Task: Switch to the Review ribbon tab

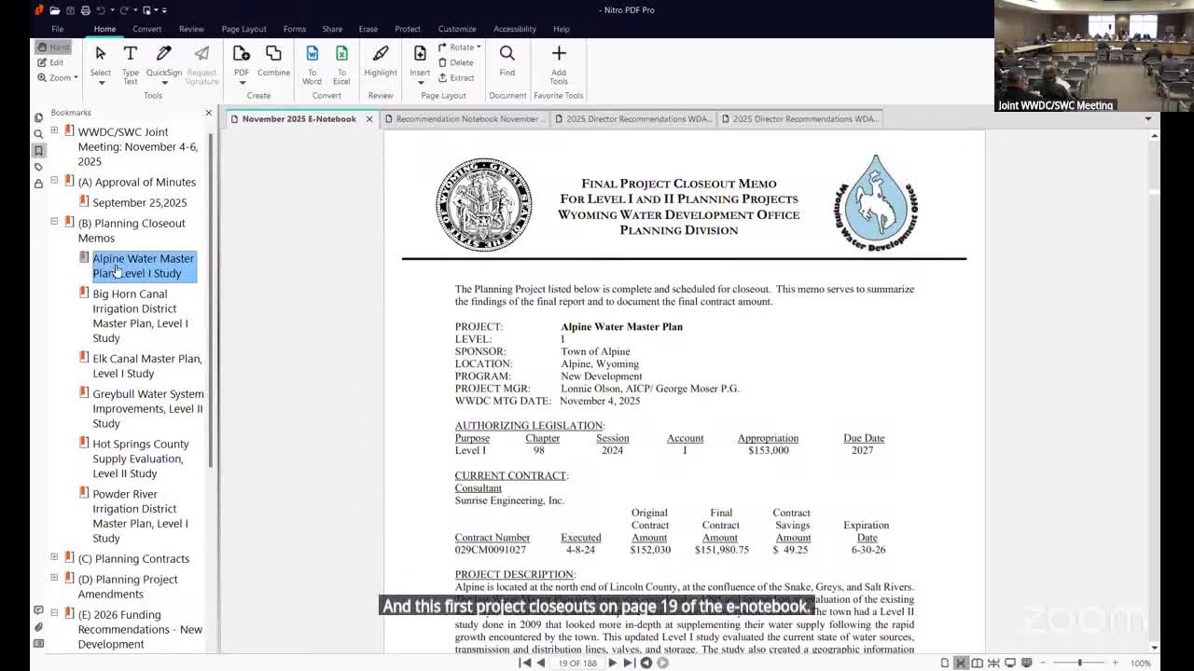Action: coord(190,29)
